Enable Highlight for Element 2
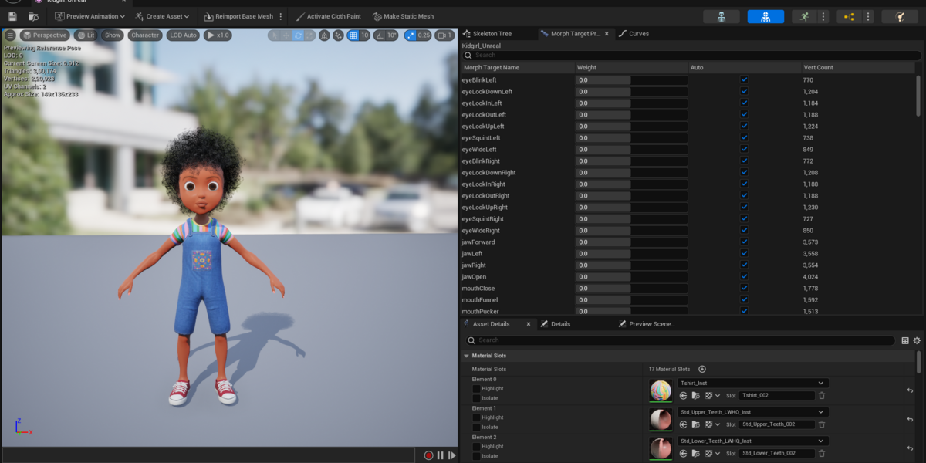Viewport: 926px width, 463px height. 476,447
